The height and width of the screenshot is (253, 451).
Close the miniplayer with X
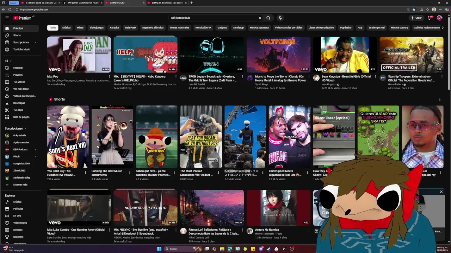[441, 192]
